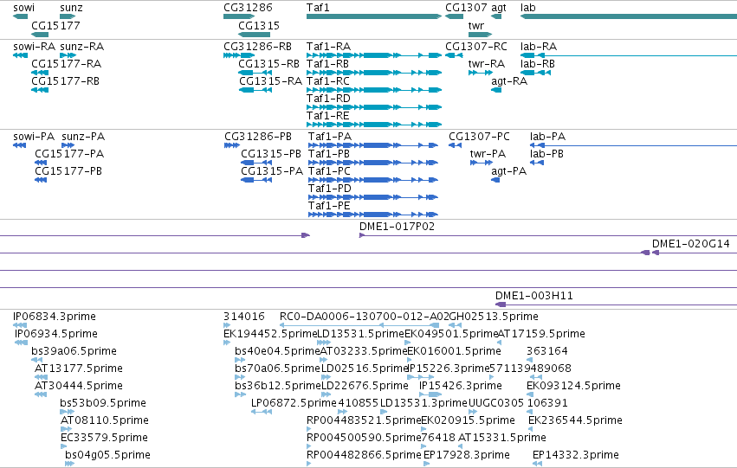Select EST EK236544.5prime
The width and height of the screenshot is (737, 468).
tap(575, 420)
